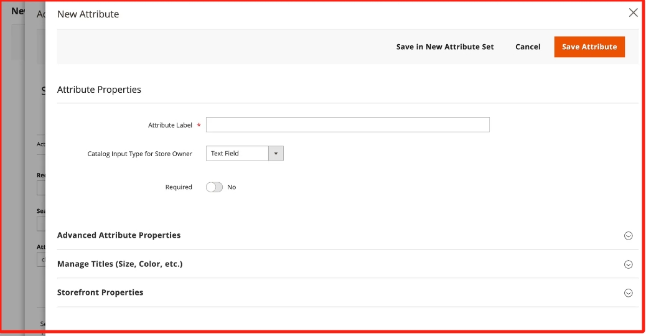
Task: Click the Attribute Properties section heading
Action: [x=99, y=90]
